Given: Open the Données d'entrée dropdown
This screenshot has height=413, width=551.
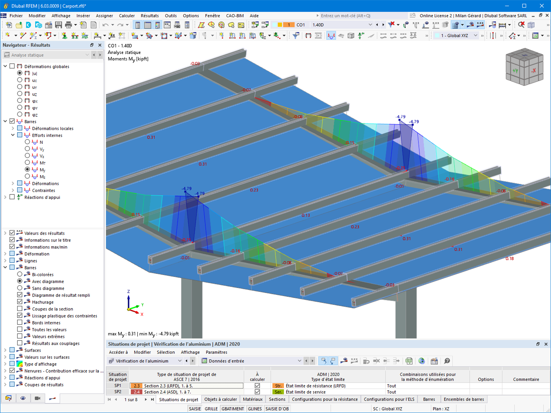Looking at the screenshot, I should tap(299, 361).
